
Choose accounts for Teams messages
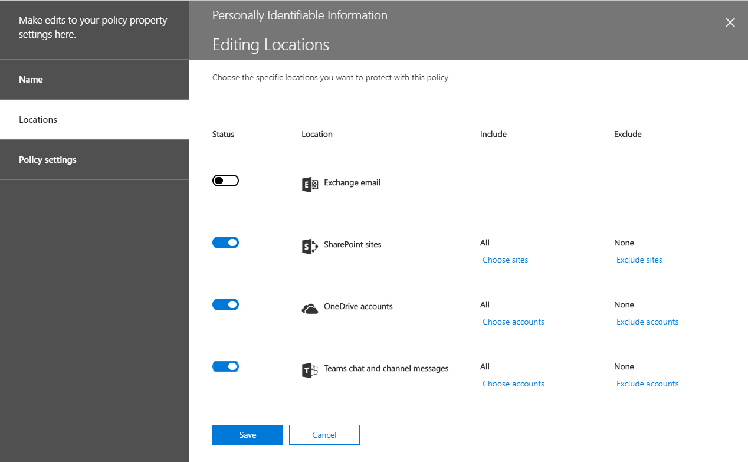pyautogui.click(x=513, y=384)
